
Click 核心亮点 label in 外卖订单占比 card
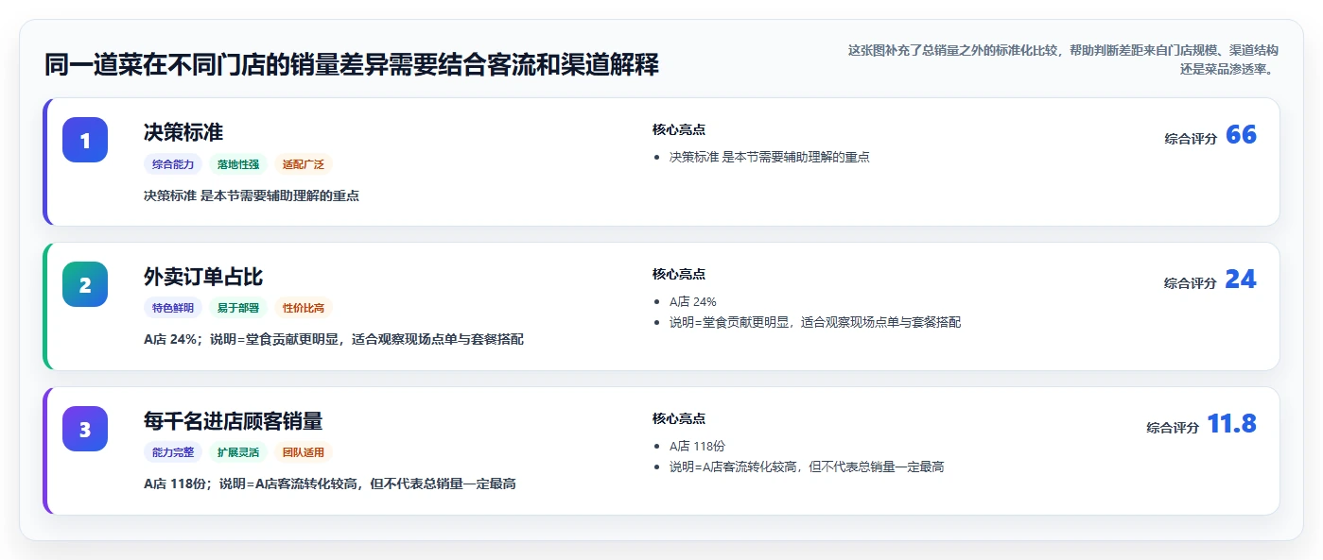point(679,275)
